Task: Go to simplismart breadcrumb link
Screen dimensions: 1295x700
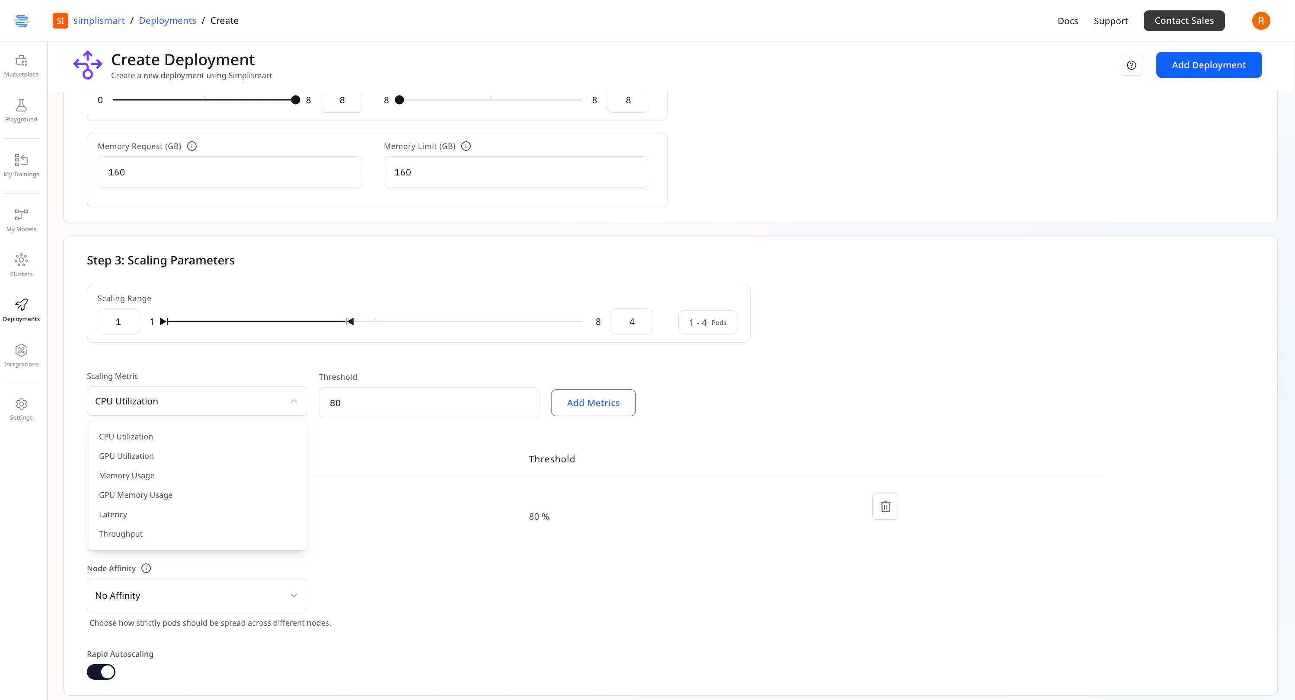Action: (99, 21)
